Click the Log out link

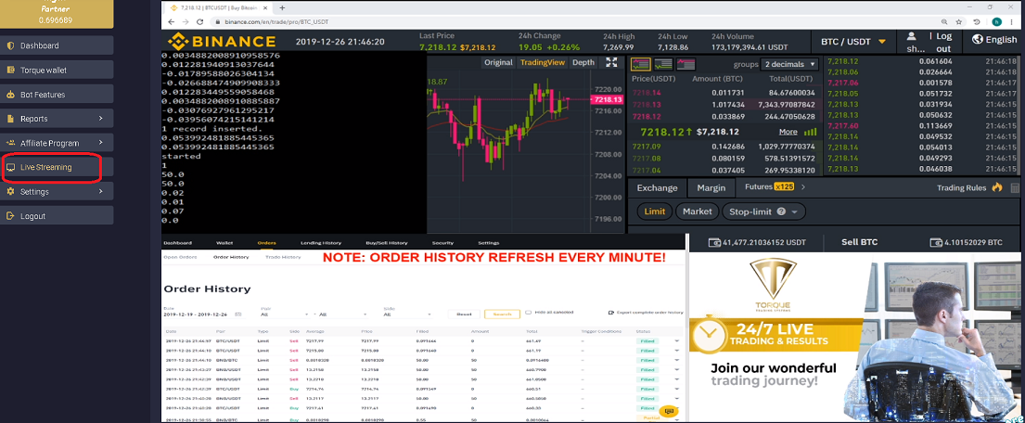click(943, 43)
